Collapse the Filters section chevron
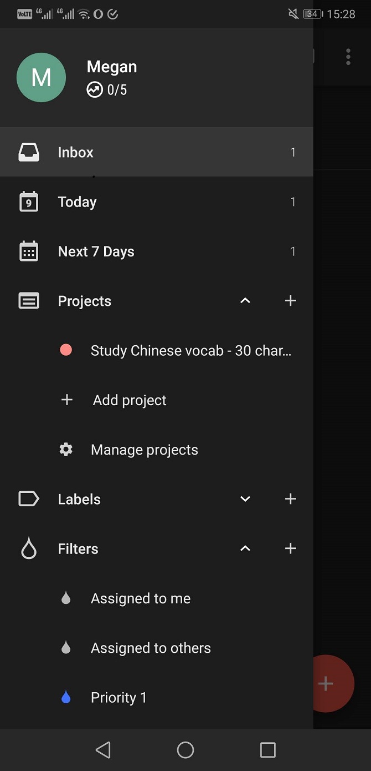 (245, 548)
